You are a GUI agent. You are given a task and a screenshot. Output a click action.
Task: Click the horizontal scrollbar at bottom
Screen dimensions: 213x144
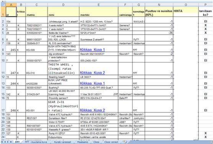(x=170, y=142)
